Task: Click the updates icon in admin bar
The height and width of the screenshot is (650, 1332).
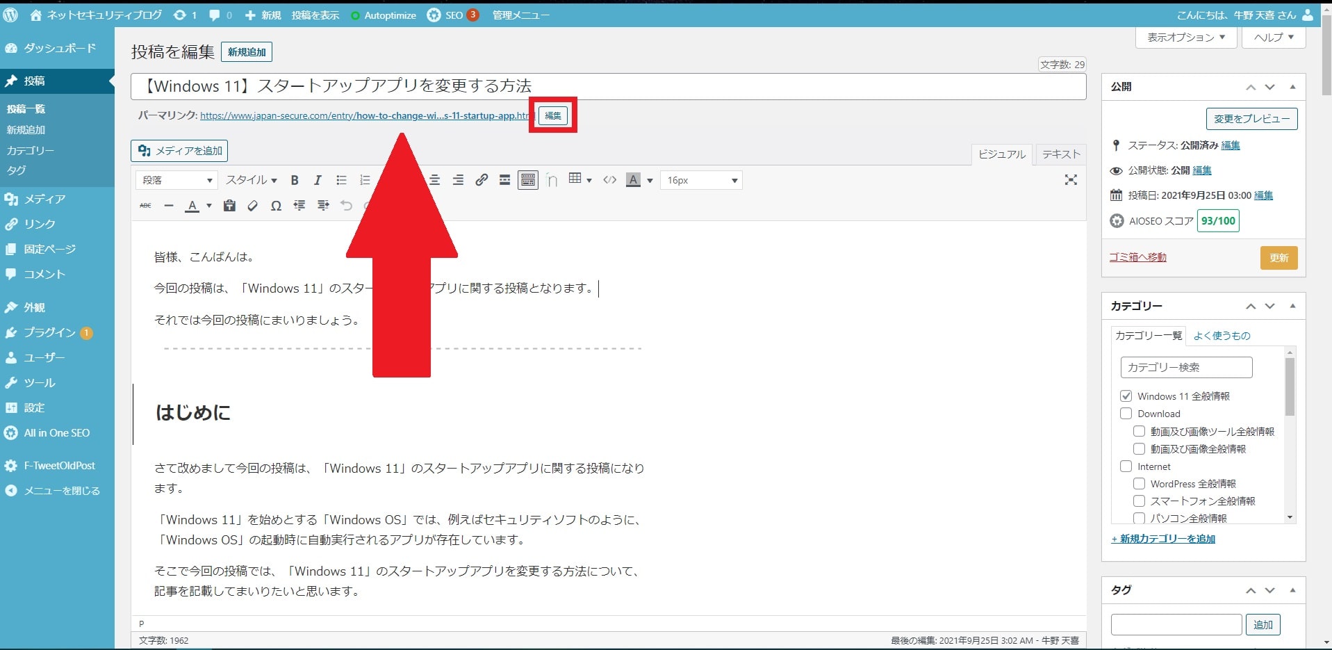Action: 185,15
